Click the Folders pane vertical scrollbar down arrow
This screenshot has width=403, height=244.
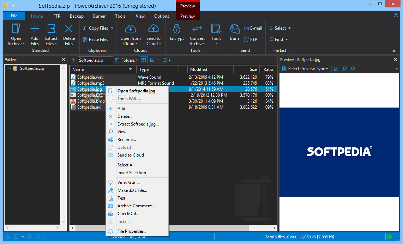[x=63, y=222]
